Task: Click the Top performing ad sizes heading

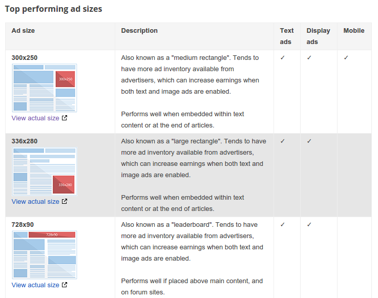Action: click(54, 9)
